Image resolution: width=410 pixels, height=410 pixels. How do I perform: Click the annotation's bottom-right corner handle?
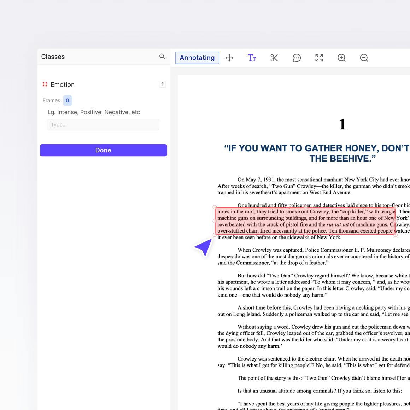point(396,235)
